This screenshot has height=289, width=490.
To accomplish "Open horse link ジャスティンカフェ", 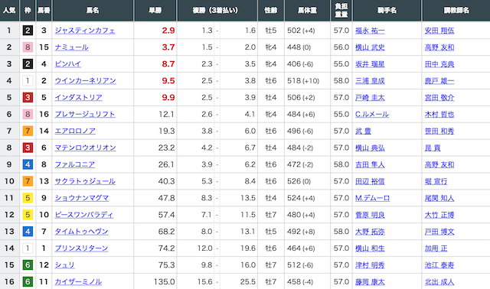I will point(85,31).
